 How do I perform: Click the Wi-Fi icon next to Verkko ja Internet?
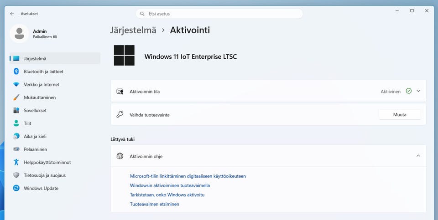point(16,84)
